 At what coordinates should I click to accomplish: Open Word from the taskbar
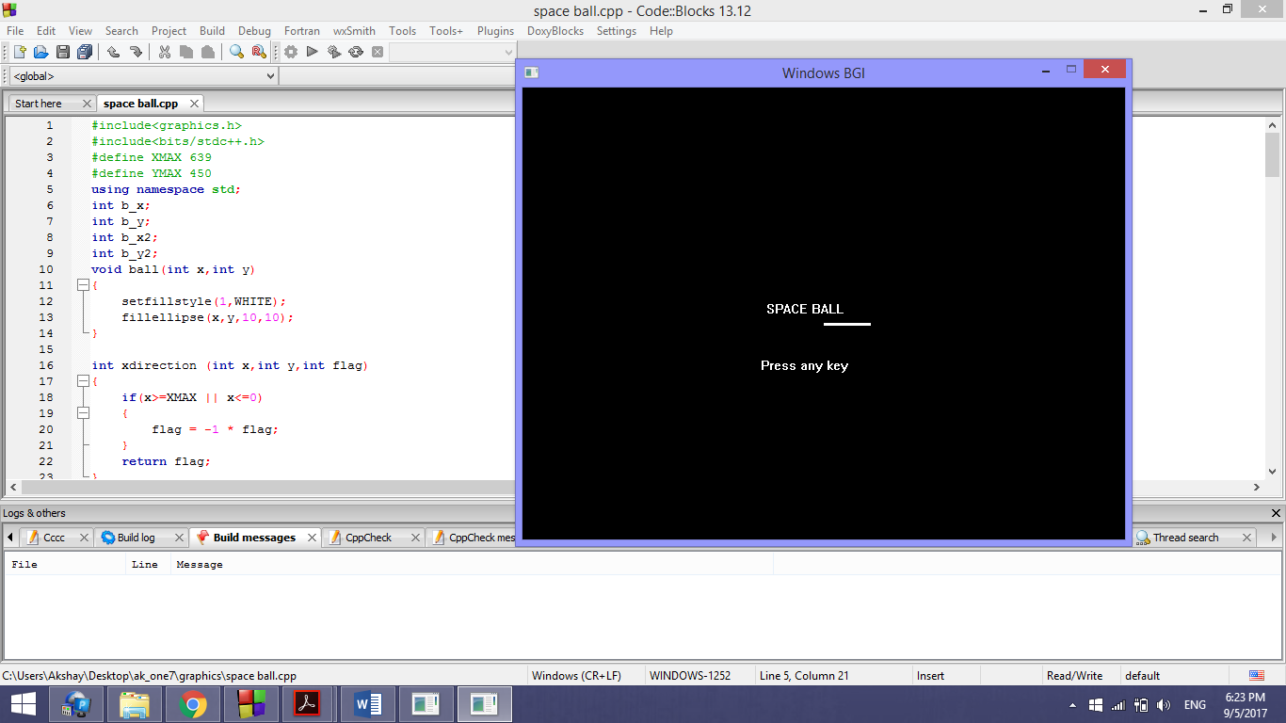(x=368, y=704)
